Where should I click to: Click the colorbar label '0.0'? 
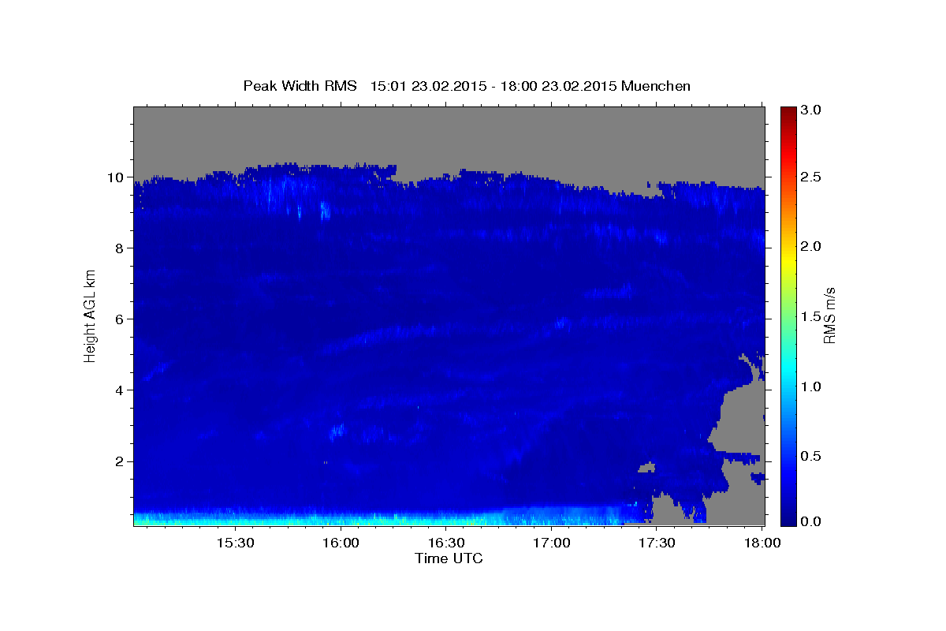point(812,521)
